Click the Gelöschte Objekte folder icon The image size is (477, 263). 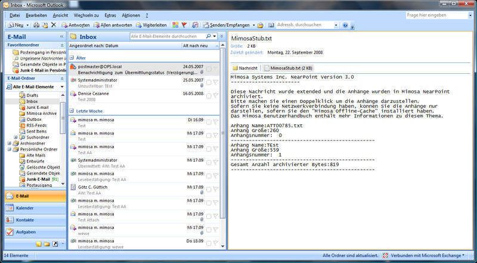(x=22, y=167)
